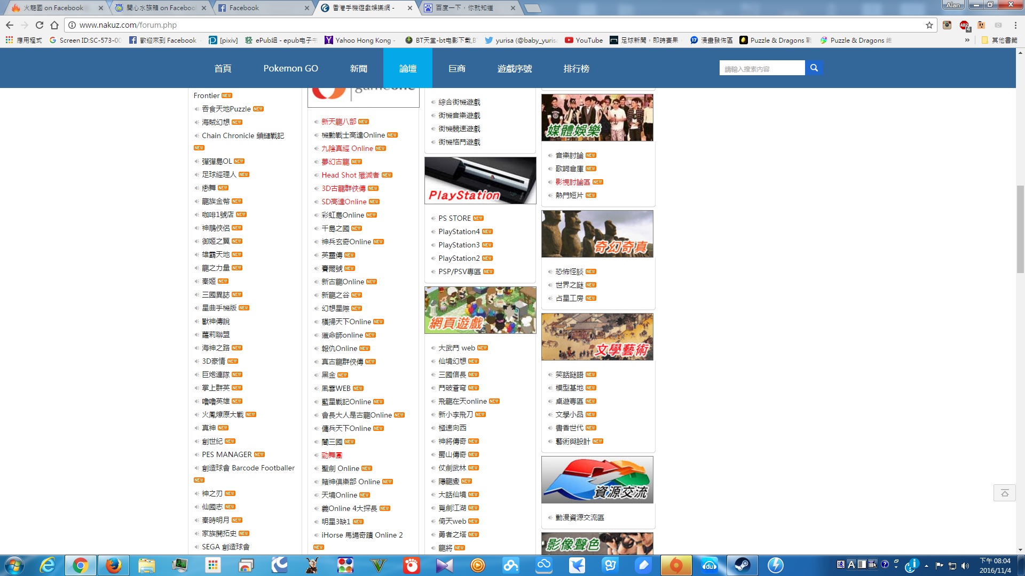Click the browser Back arrow
Screen dimensions: 1025x576
click(10, 25)
